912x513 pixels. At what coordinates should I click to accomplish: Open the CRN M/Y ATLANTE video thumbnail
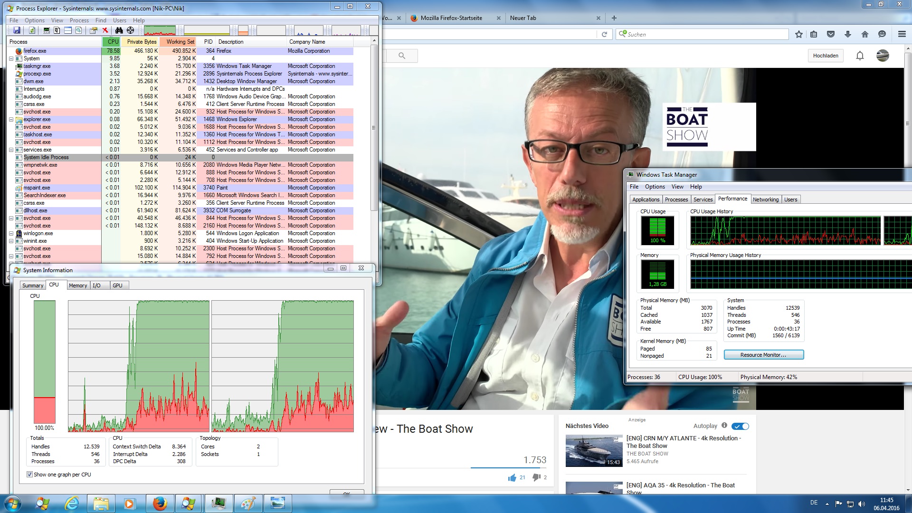tap(594, 450)
